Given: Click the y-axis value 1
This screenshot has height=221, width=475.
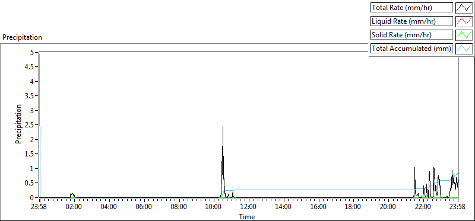Looking at the screenshot, I should pos(31,168).
